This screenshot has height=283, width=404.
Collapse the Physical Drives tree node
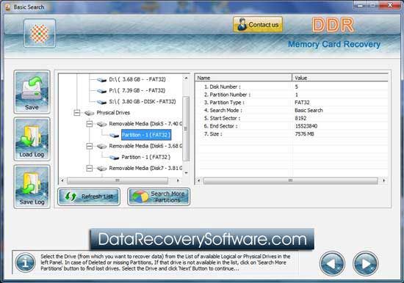tap(77, 113)
